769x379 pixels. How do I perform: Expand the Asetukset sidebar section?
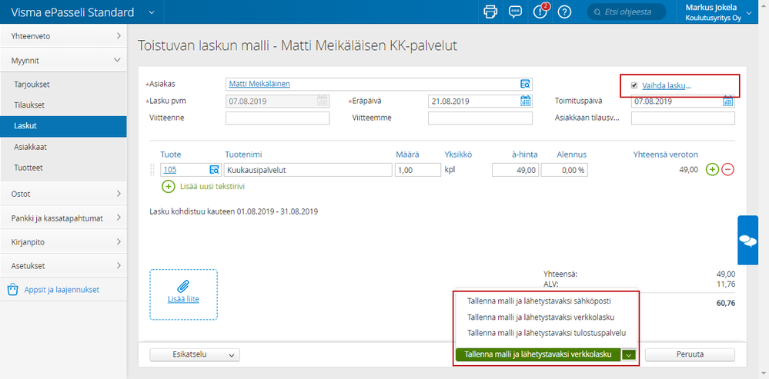coord(63,266)
